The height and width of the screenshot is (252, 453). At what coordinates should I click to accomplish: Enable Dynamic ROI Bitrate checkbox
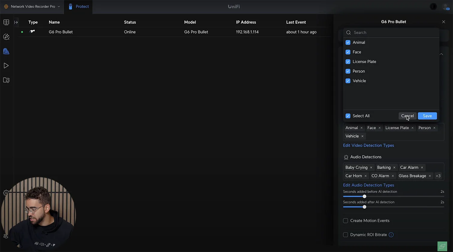click(x=345, y=235)
